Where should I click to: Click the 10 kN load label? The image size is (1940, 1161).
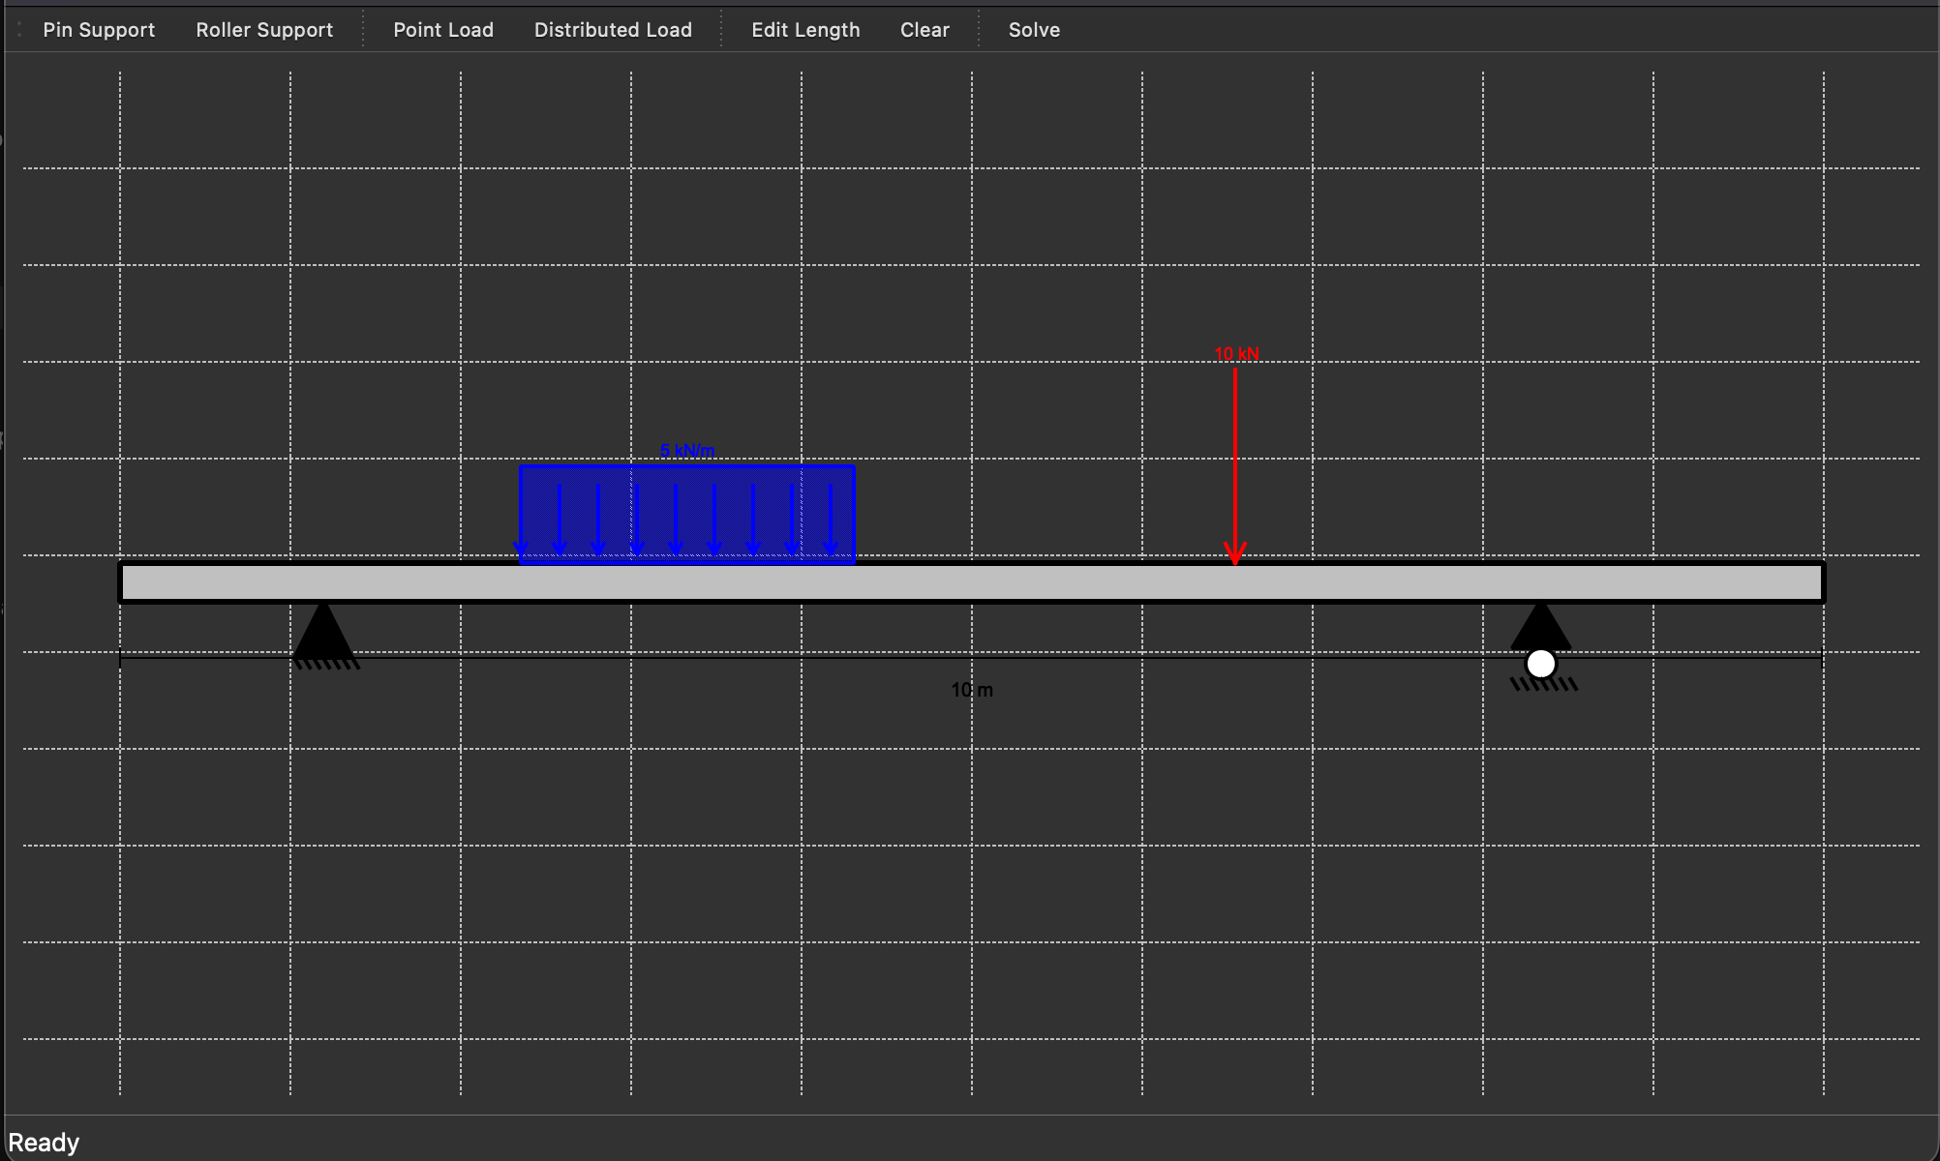click(1235, 354)
